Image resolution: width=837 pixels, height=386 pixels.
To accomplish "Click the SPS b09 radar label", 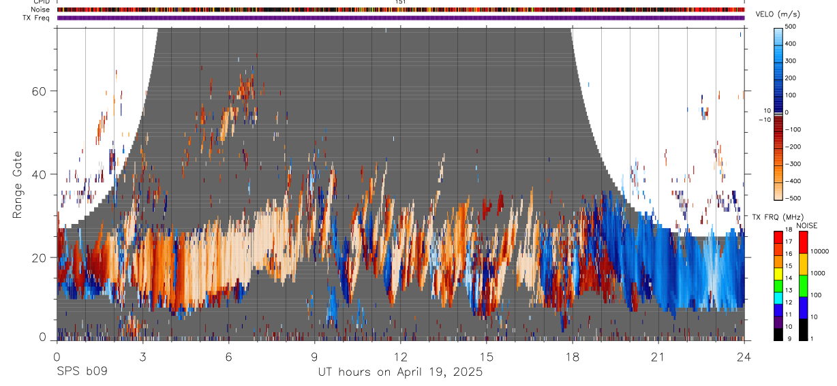I will tap(82, 372).
